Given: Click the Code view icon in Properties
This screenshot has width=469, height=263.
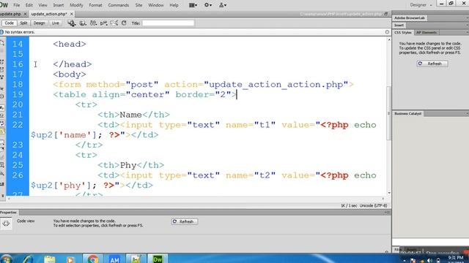Looking at the screenshot, I should tap(6, 224).
